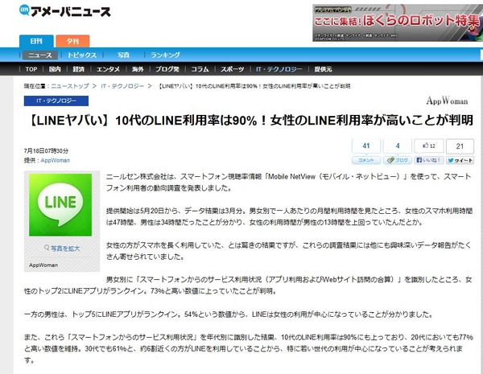Click the tweet count 21
483x374 pixels.
[460, 146]
